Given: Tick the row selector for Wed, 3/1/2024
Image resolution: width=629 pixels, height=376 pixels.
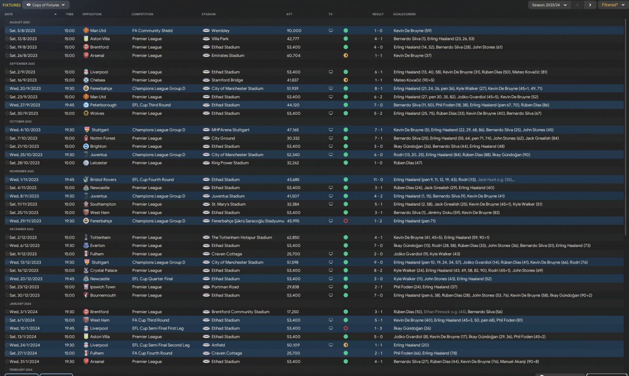Looking at the screenshot, I should tap(7, 312).
